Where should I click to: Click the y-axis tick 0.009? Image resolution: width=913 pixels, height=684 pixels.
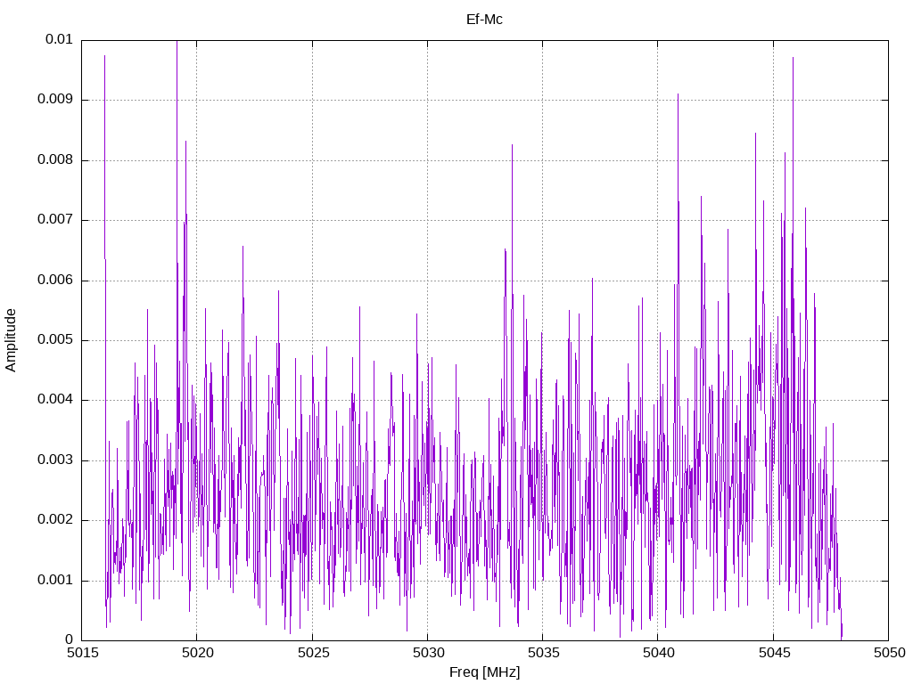point(55,100)
